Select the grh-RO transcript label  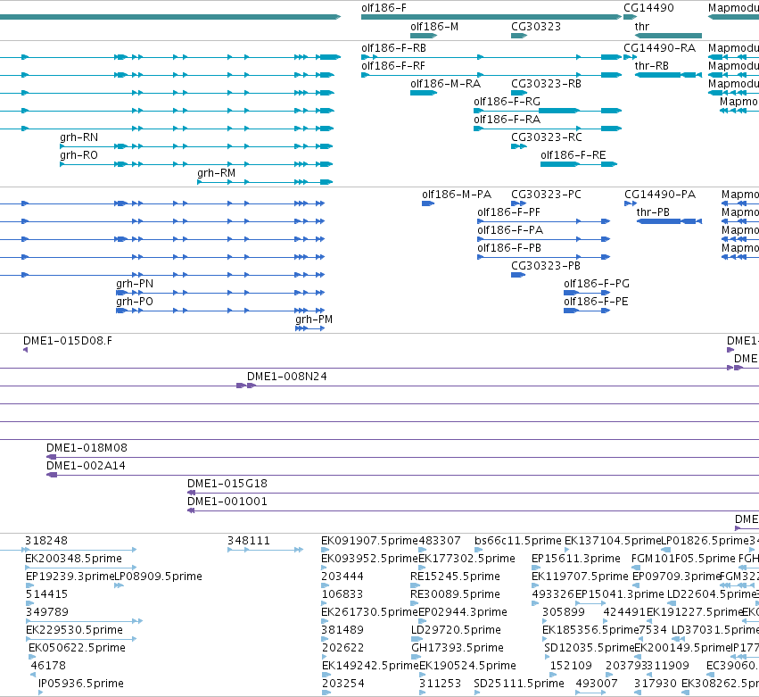point(78,155)
